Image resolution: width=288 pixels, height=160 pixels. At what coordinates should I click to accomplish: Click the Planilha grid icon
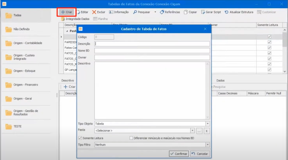click(x=95, y=19)
